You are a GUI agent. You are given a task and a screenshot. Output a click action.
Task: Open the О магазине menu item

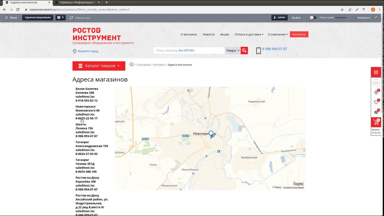(189, 34)
